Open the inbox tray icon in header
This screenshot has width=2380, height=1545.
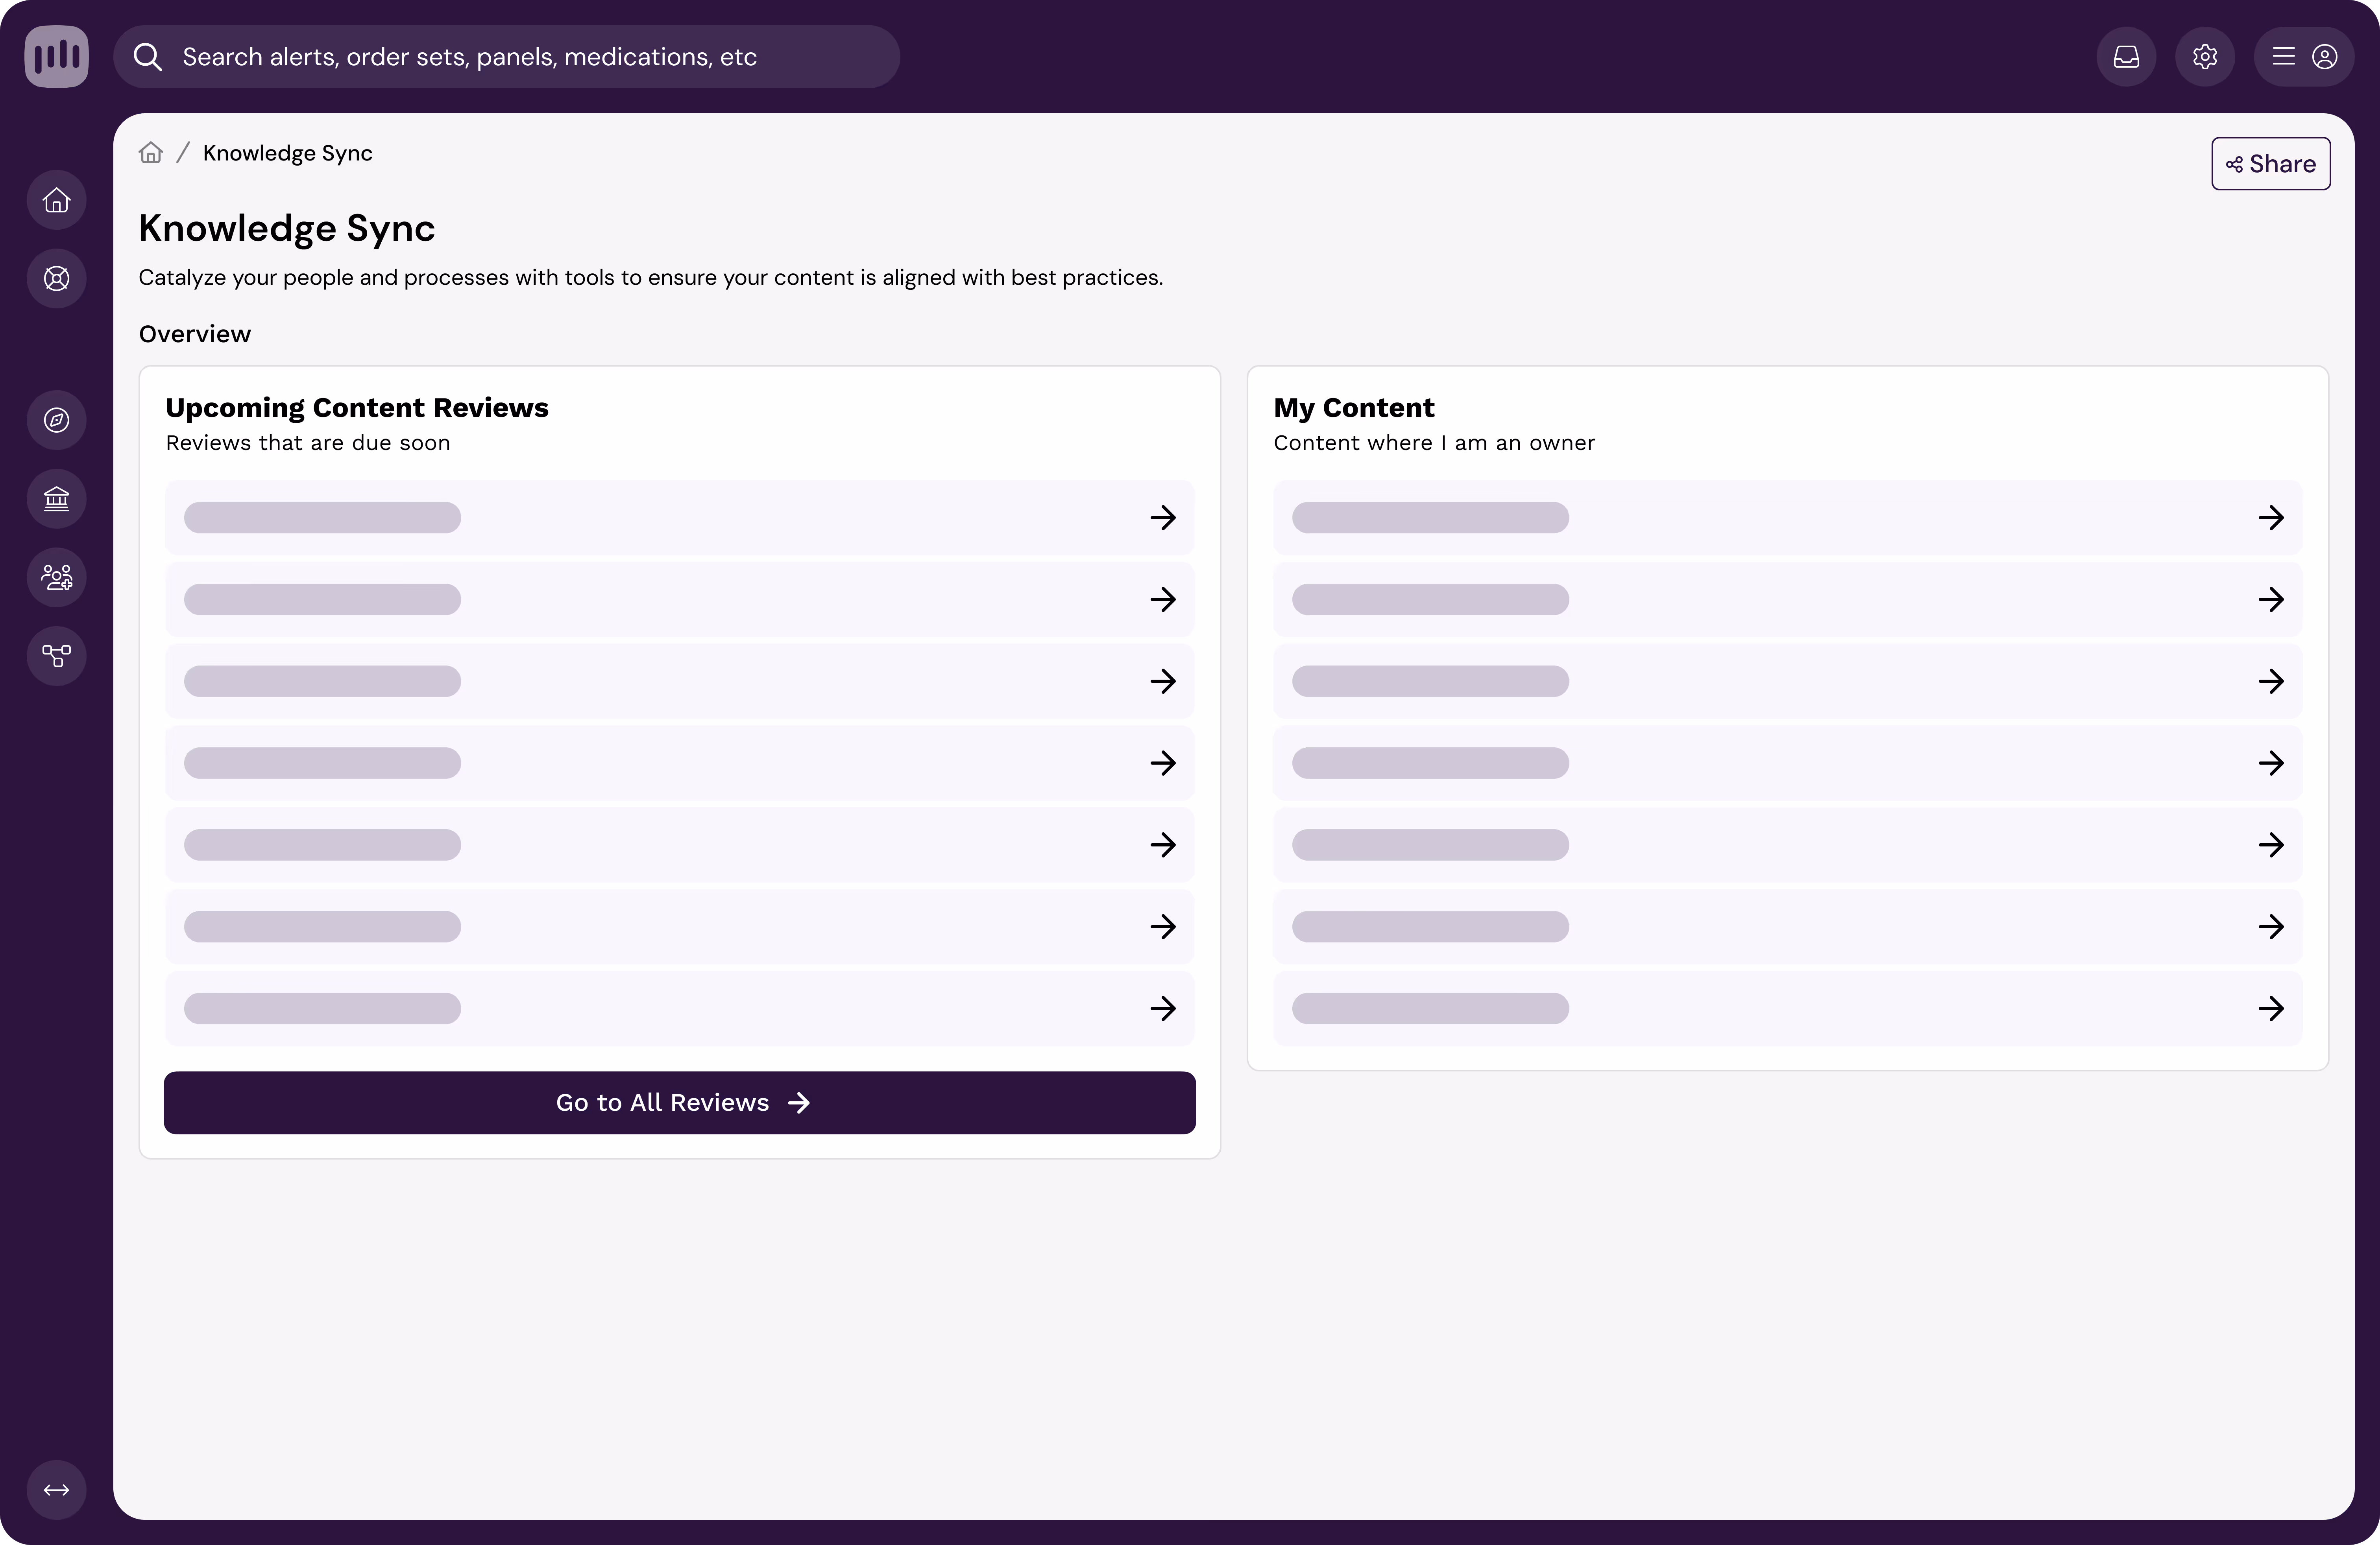click(x=2126, y=57)
